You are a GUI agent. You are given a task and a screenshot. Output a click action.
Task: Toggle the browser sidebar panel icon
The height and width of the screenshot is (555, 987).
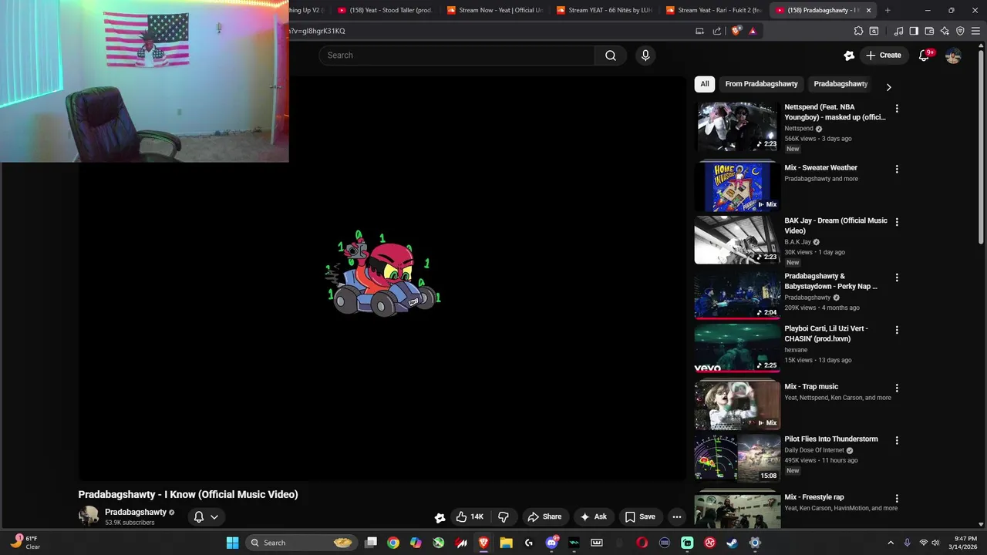[x=914, y=31]
